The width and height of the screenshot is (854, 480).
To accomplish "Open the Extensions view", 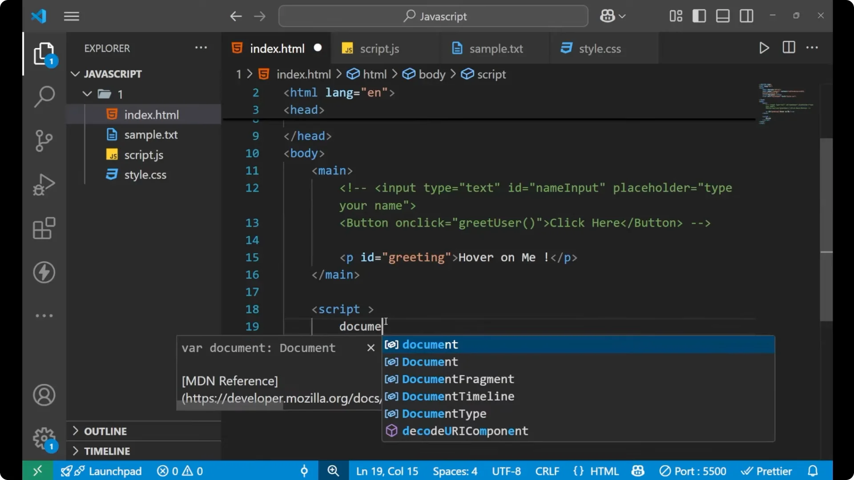I will pyautogui.click(x=44, y=228).
